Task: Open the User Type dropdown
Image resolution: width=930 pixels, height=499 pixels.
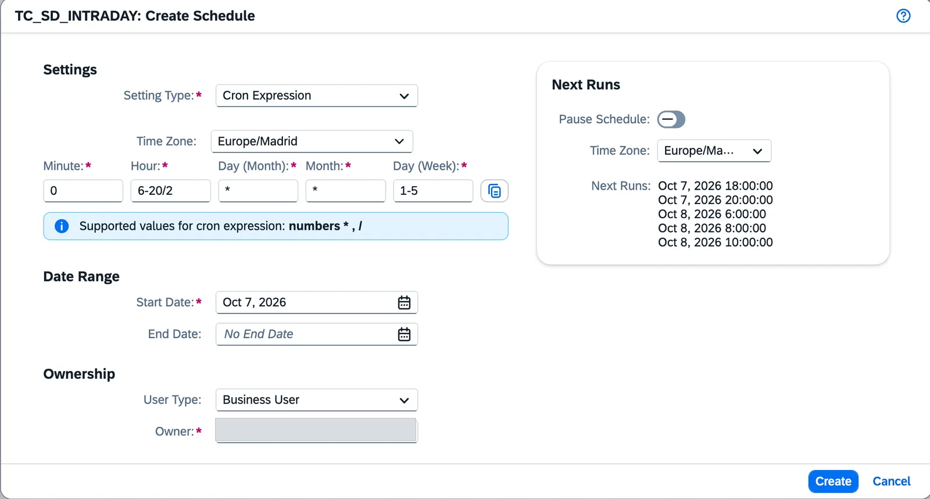Action: coord(317,400)
